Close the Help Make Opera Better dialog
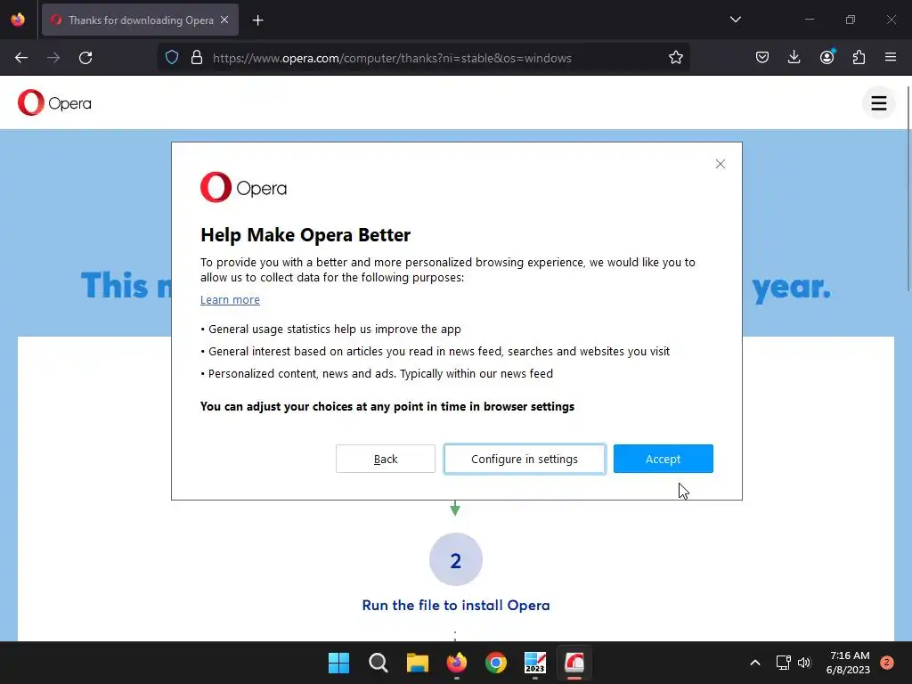Image resolution: width=912 pixels, height=684 pixels. pyautogui.click(x=720, y=164)
